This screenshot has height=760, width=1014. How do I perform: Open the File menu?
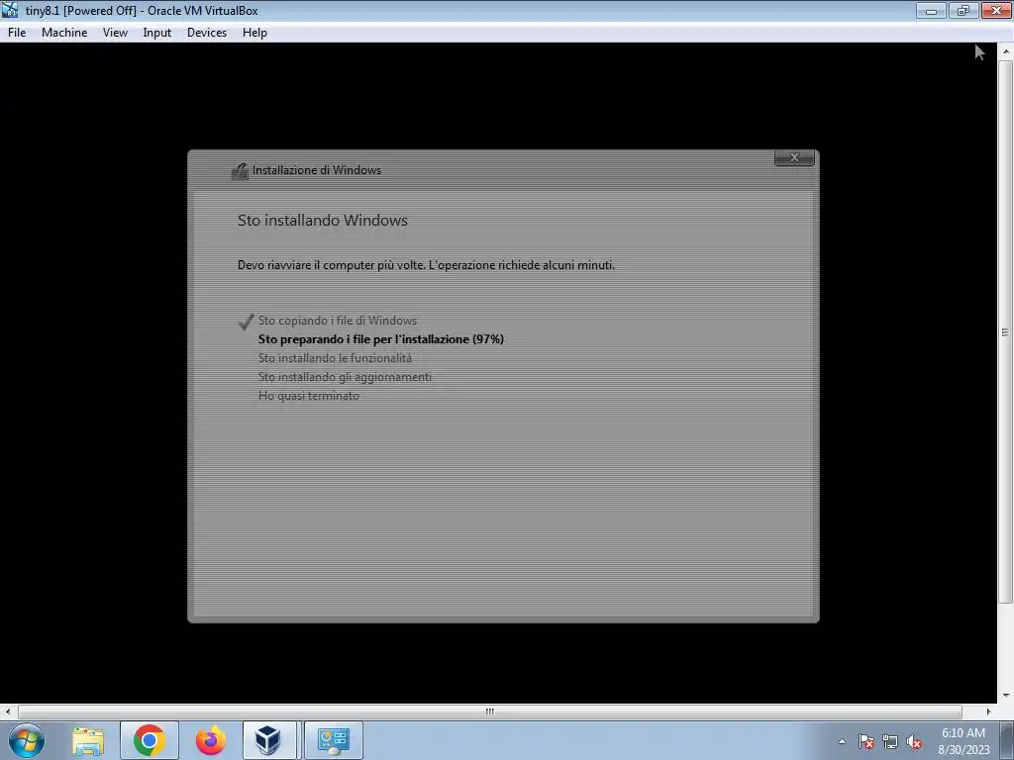(x=17, y=33)
